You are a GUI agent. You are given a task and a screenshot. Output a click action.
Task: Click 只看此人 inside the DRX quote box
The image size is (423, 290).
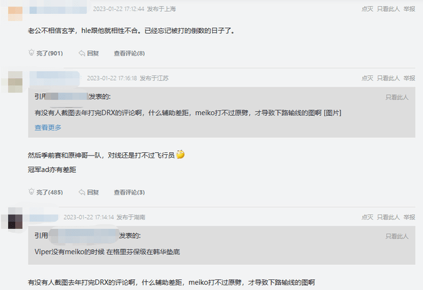(397, 97)
